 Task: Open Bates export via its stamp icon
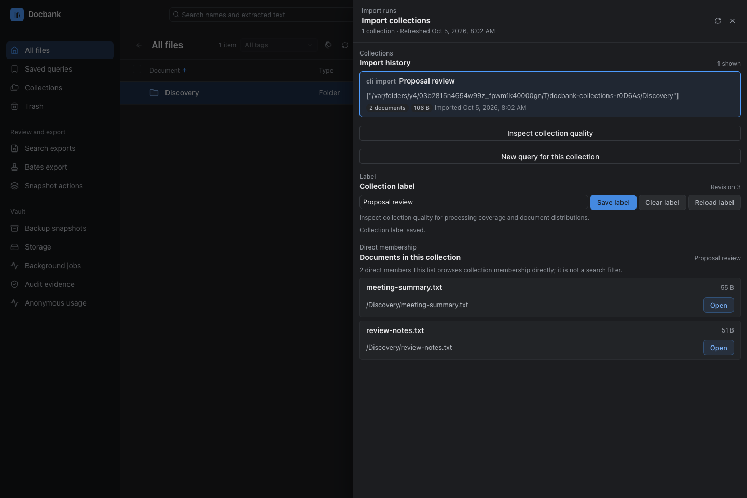tap(15, 167)
